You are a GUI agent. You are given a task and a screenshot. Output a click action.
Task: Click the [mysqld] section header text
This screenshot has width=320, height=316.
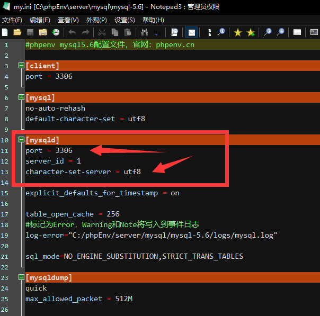[42, 140]
